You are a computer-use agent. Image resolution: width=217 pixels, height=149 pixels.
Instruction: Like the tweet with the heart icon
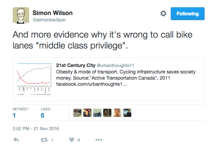coord(72,140)
